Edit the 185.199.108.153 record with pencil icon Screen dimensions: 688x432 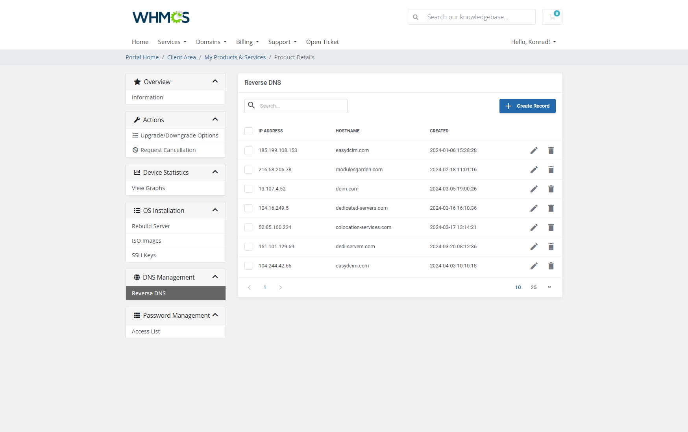[x=534, y=150]
